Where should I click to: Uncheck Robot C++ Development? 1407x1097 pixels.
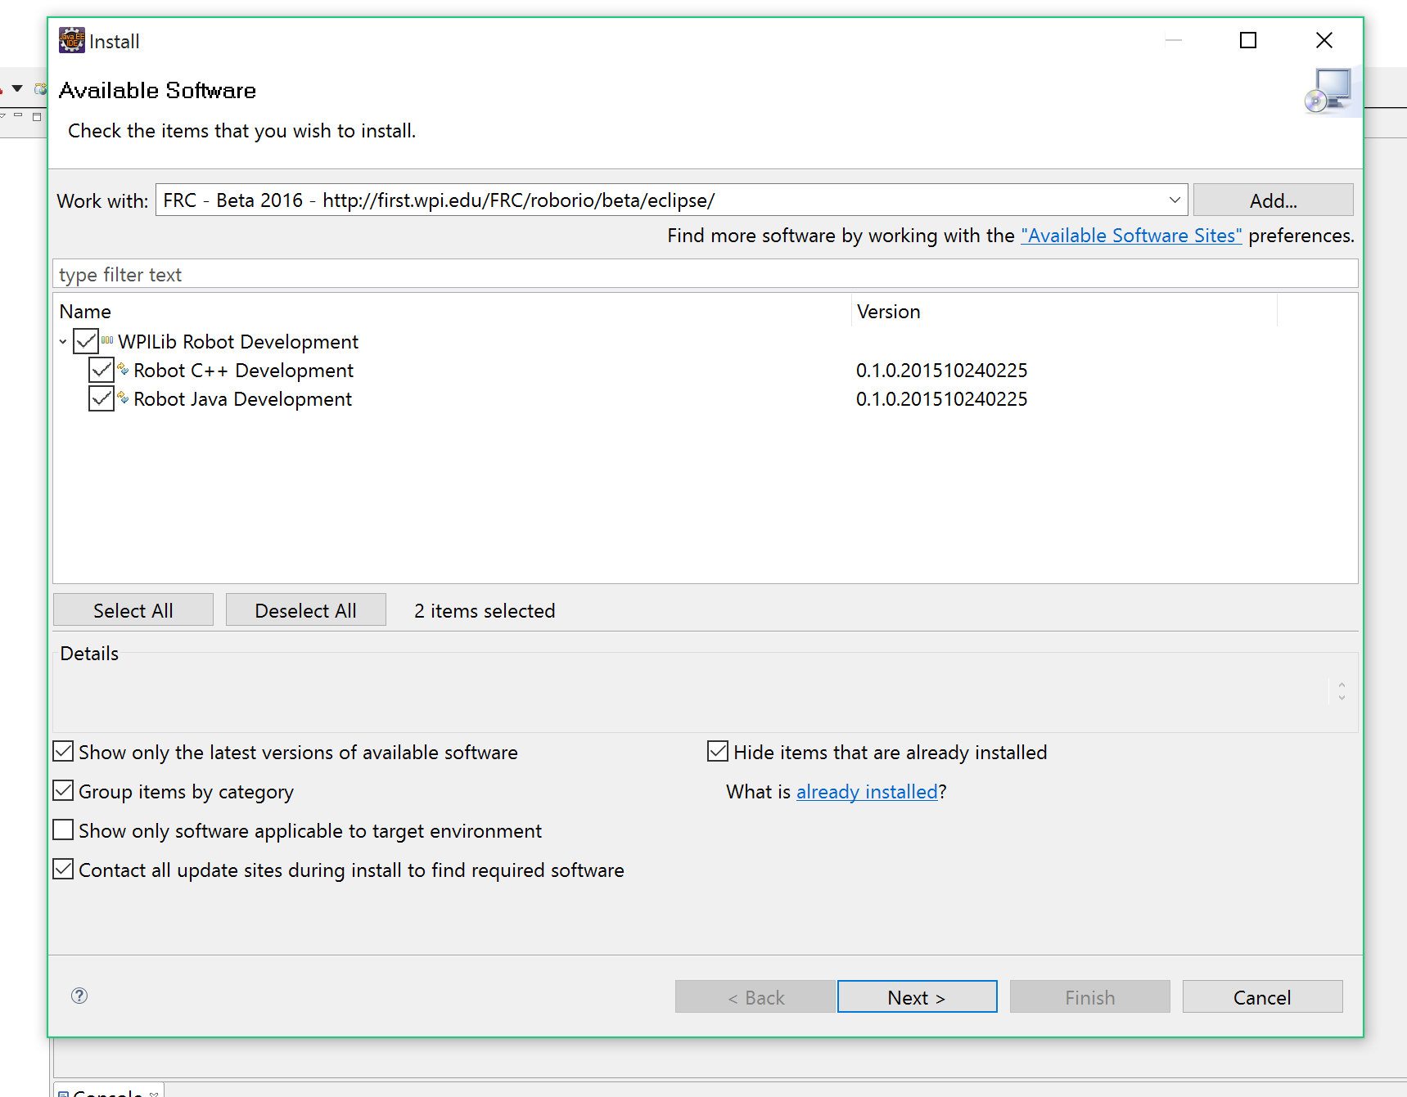(101, 370)
